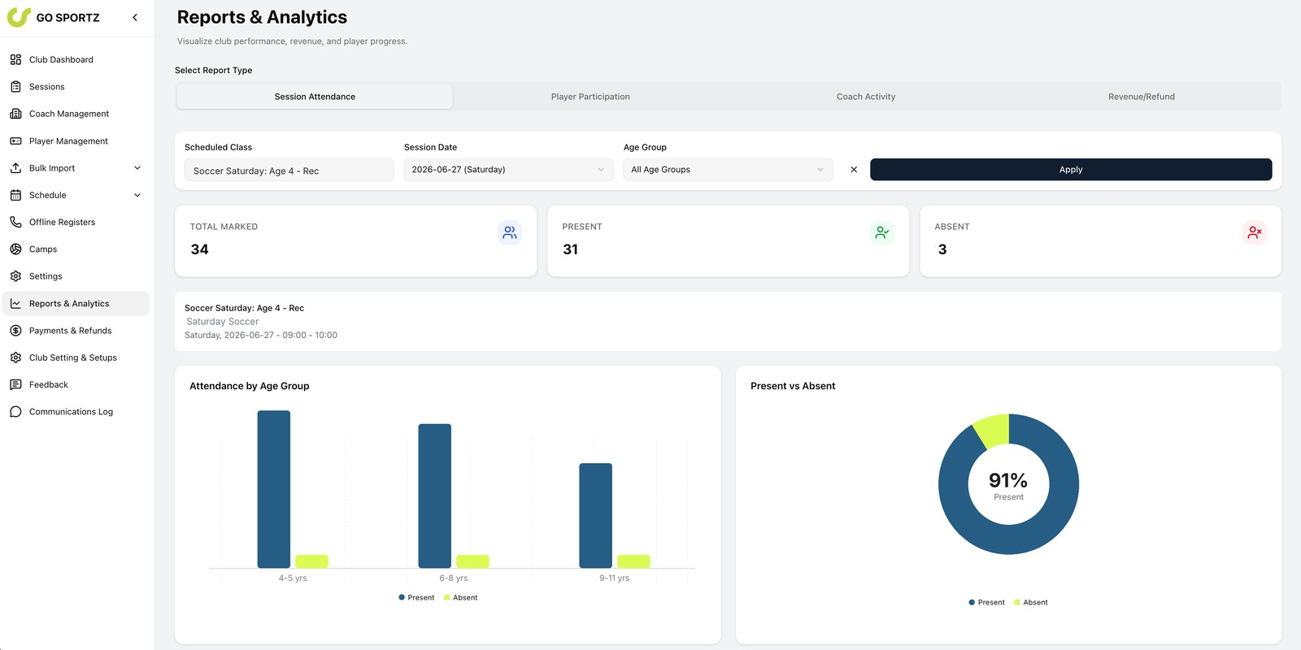This screenshot has width=1301, height=650.
Task: Click the Present user-check icon
Action: tap(882, 232)
